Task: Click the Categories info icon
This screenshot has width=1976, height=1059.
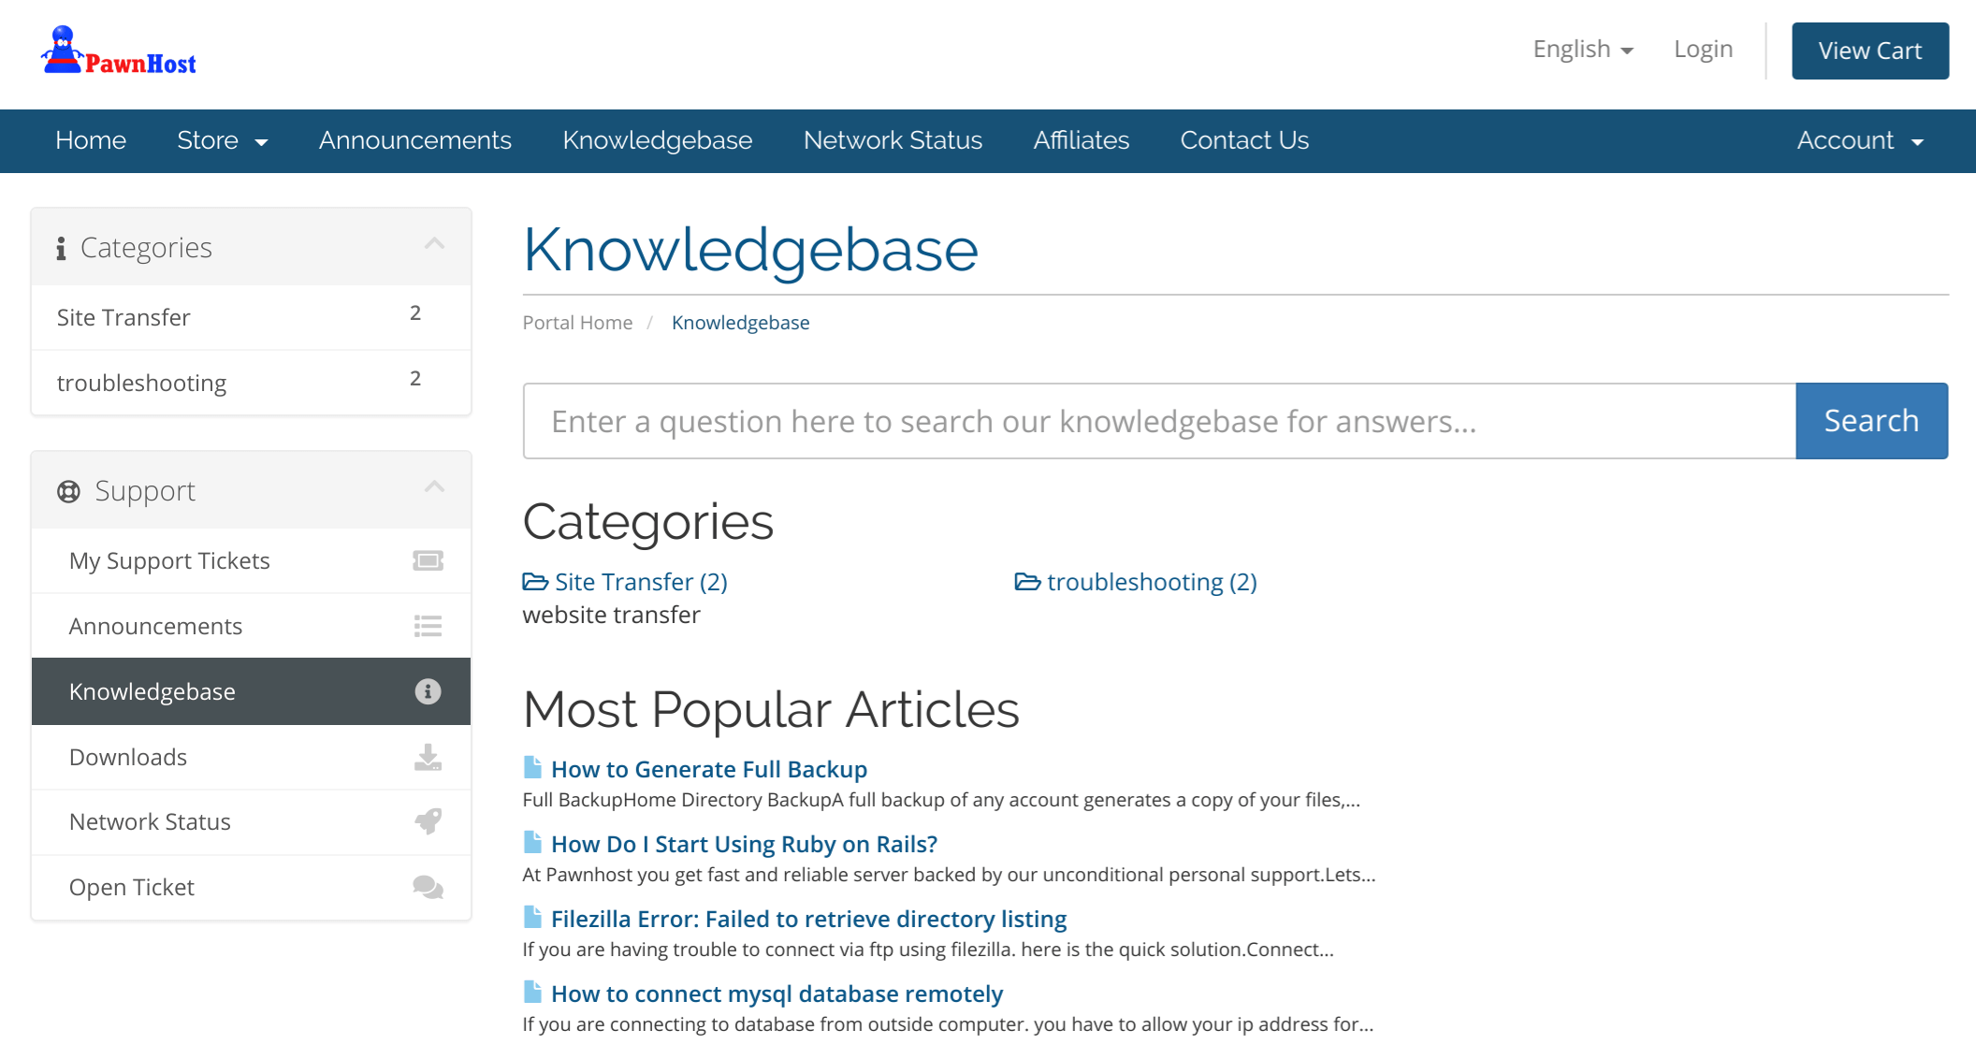Action: point(62,247)
